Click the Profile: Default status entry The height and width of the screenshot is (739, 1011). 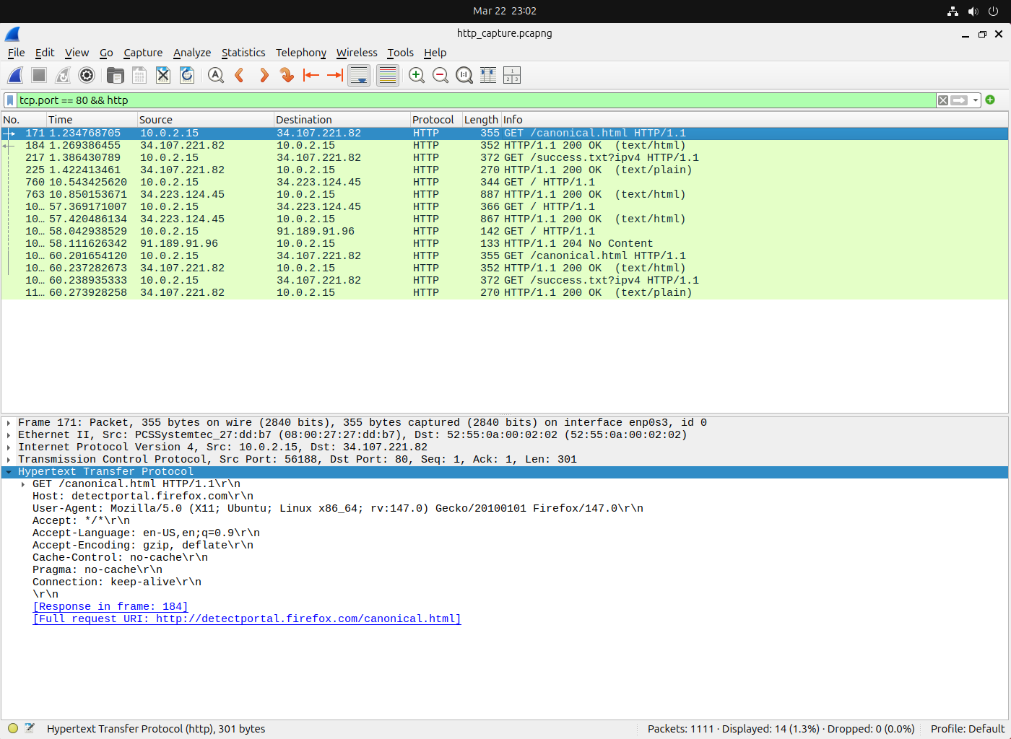968,729
